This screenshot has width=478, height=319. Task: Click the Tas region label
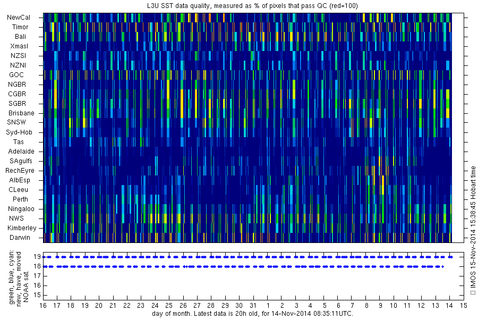[18, 141]
